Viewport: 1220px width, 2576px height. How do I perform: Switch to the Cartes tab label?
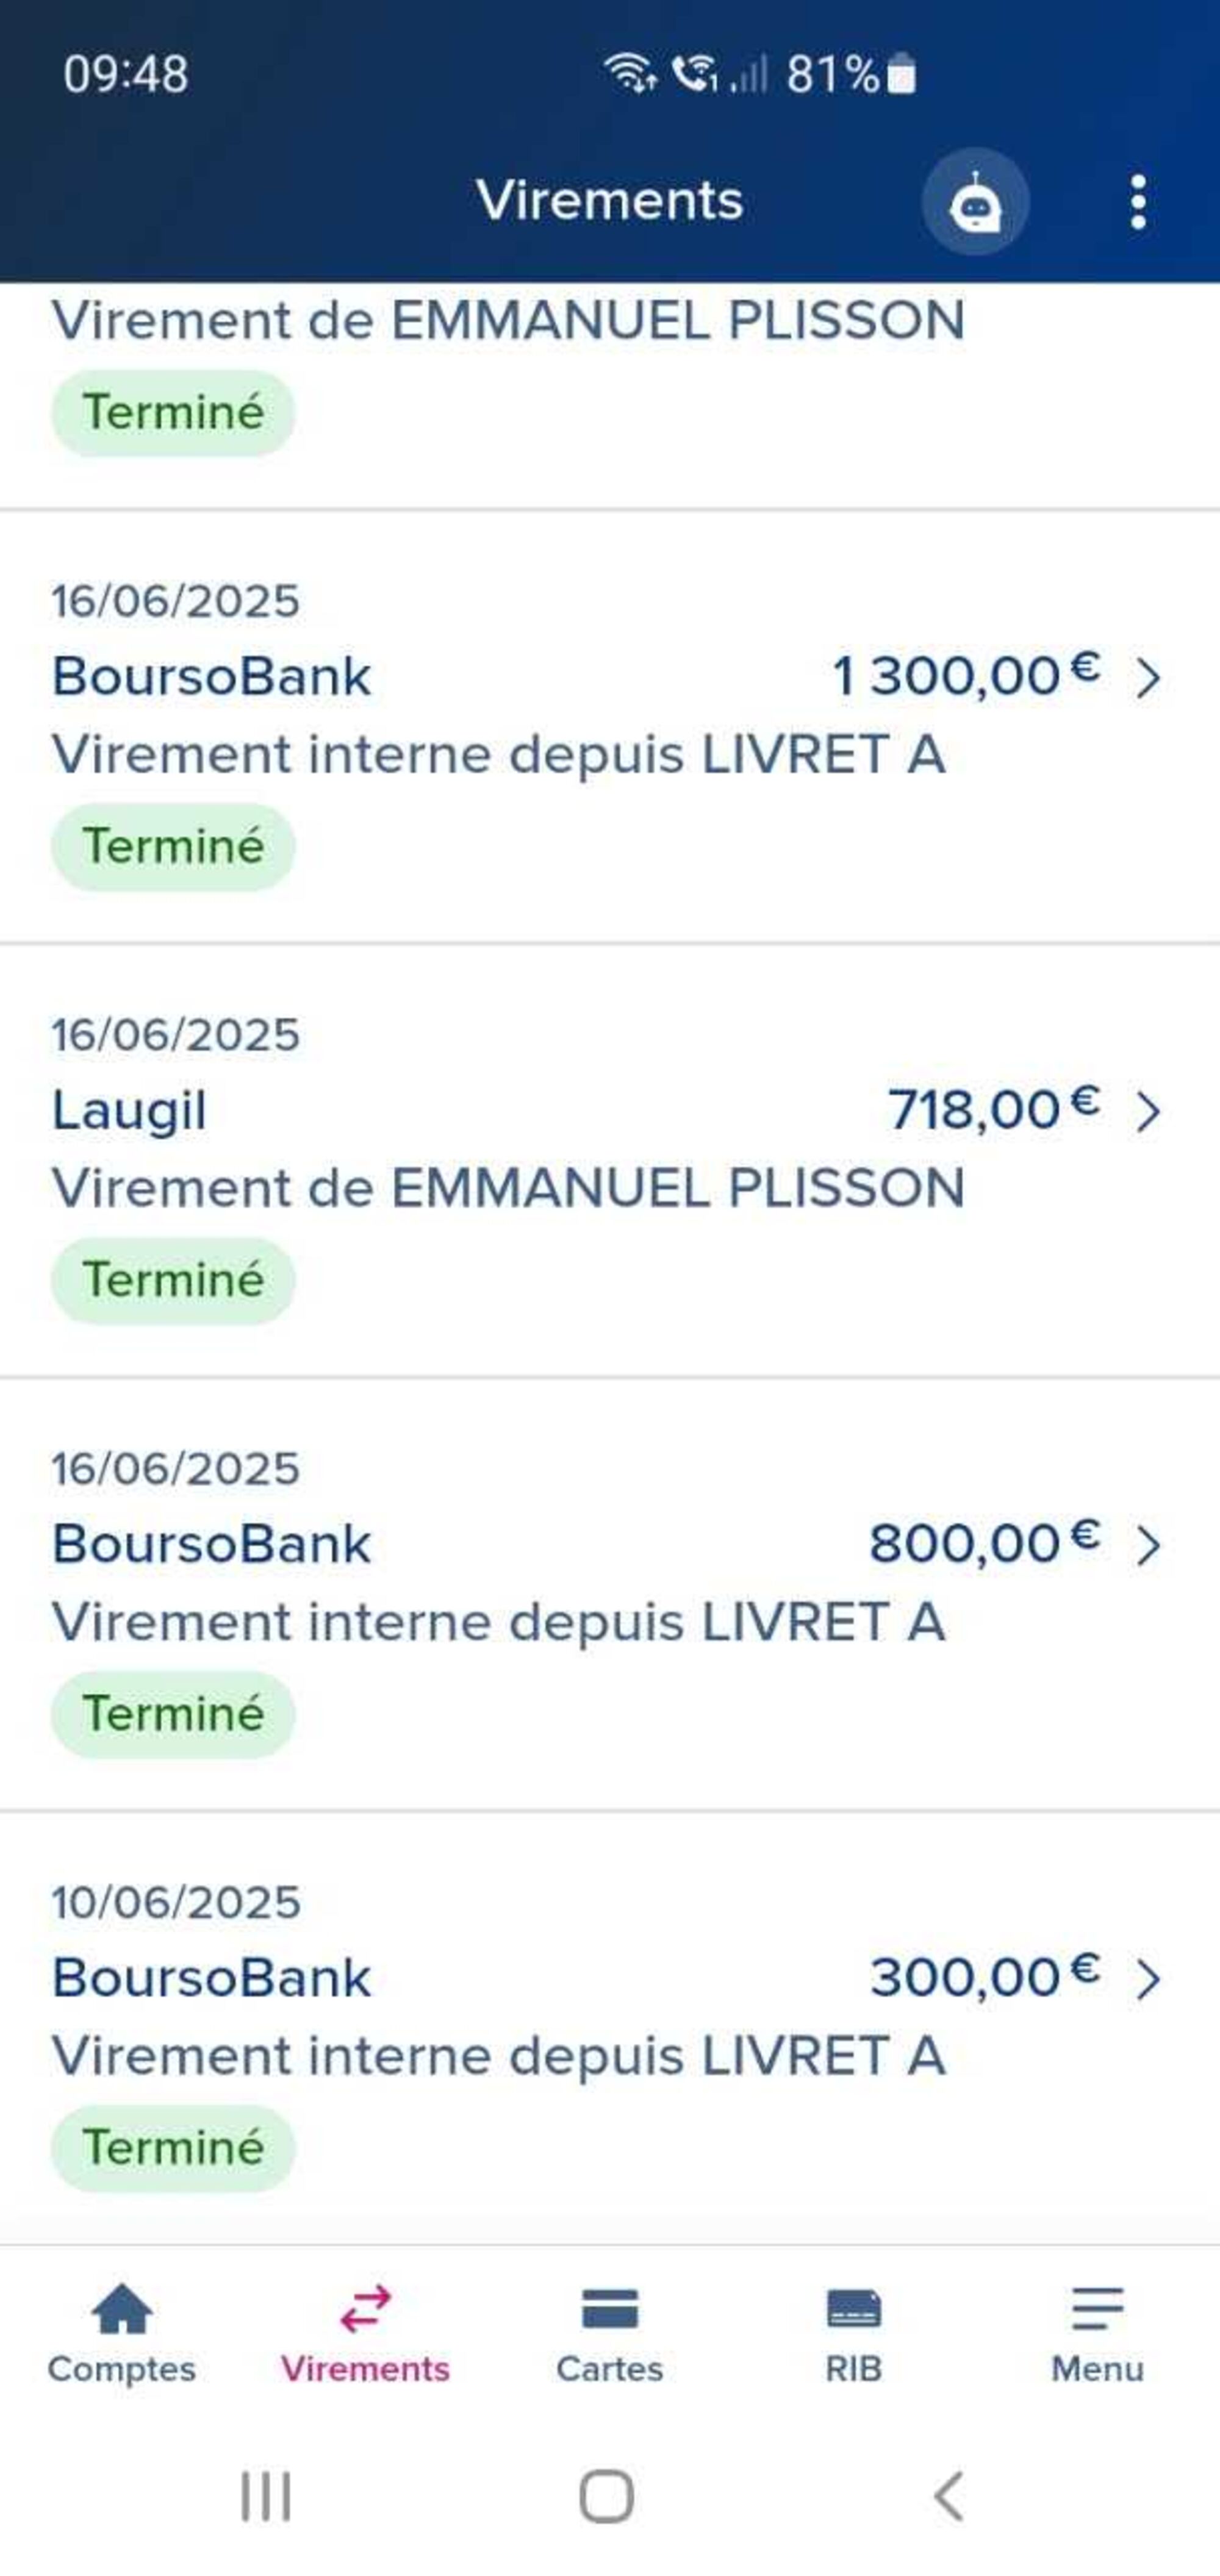point(609,2369)
